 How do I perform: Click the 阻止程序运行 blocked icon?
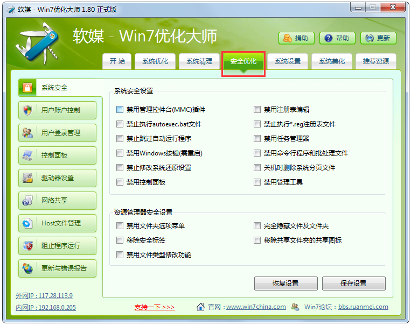[27, 246]
